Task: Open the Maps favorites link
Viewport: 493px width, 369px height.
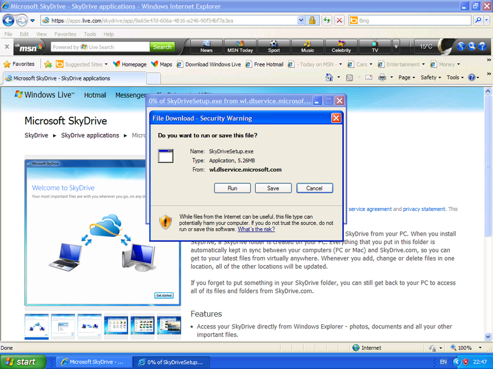Action: click(161, 65)
